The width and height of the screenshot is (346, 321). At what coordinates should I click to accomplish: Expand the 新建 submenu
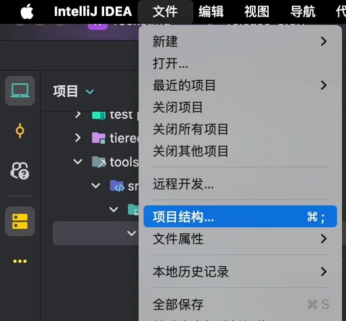pyautogui.click(x=239, y=41)
